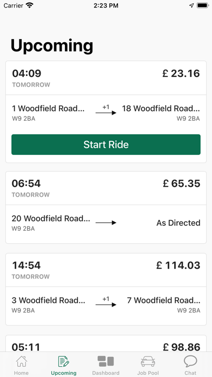Screen dimensions: 212x377
Task: Open pickup 1 Woodfield Road address
Action: 48,112
